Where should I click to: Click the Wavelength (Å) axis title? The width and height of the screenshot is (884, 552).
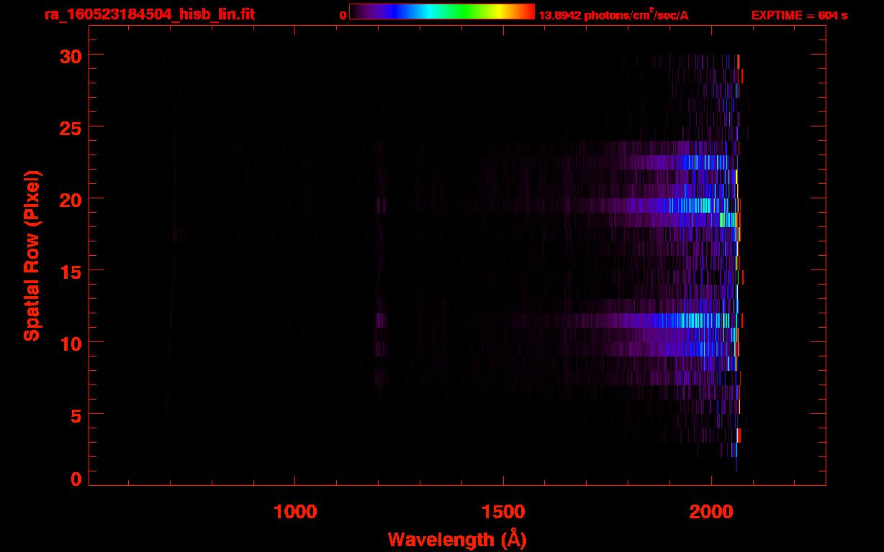457,539
